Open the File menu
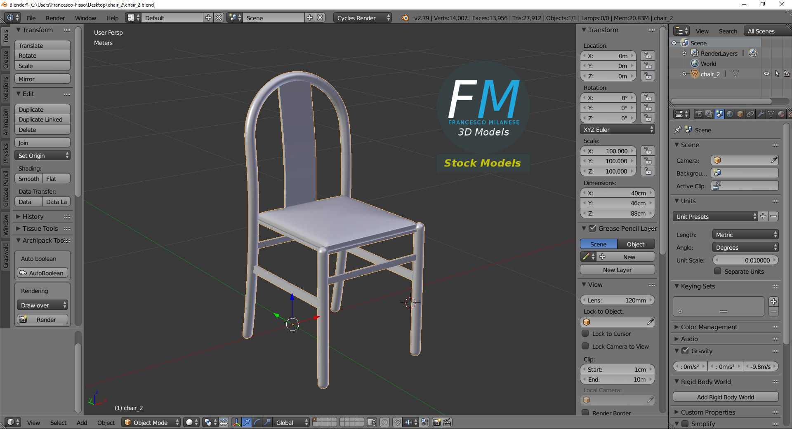The width and height of the screenshot is (792, 429). coord(31,18)
